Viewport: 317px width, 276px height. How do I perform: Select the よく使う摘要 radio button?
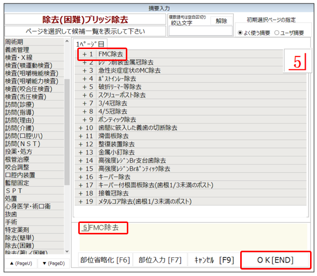click(x=241, y=33)
